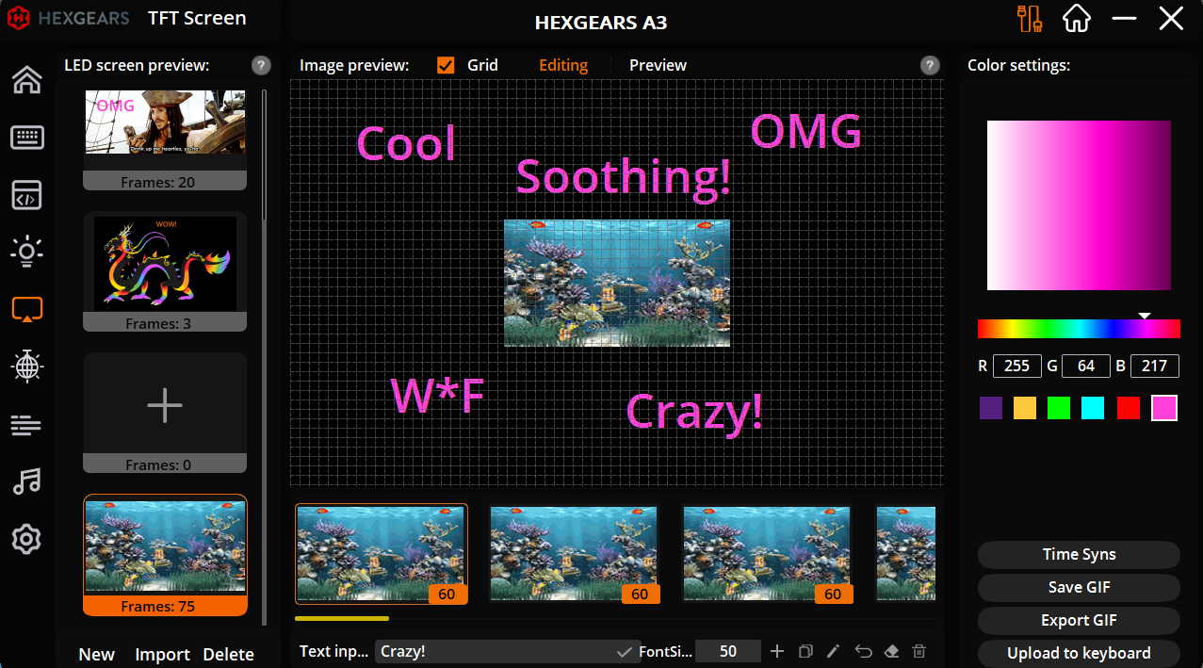The width and height of the screenshot is (1203, 668).
Task: Undo the last edit
Action: [x=862, y=651]
